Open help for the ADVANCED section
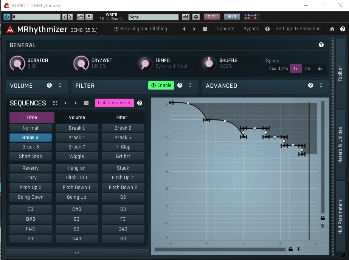The height and width of the screenshot is (260, 349). (311, 85)
